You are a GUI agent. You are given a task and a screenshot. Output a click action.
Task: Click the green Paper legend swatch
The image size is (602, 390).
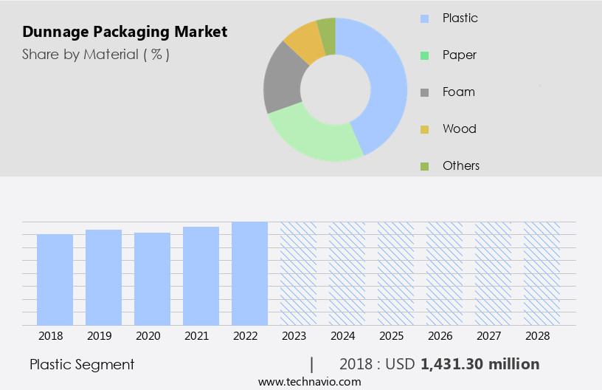tap(424, 55)
